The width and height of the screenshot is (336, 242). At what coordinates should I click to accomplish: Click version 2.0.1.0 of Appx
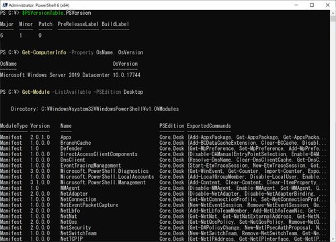point(40,137)
